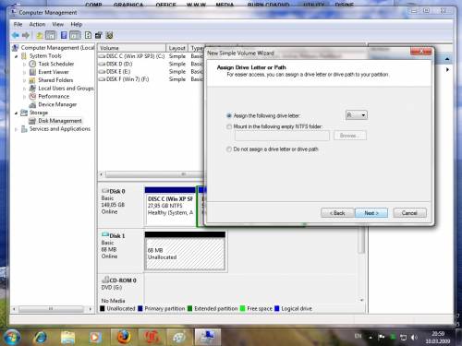Open the drive letter dropdown showing R
Viewport: 462px width, 346px height.
click(x=357, y=115)
